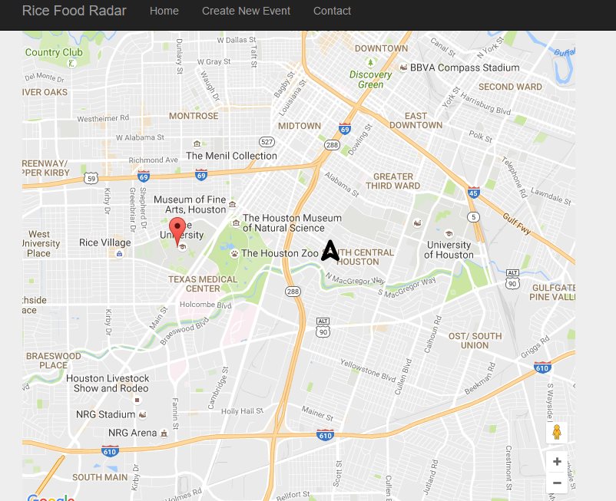
Task: Click the Rice Village shopping icon
Action: coord(119,254)
